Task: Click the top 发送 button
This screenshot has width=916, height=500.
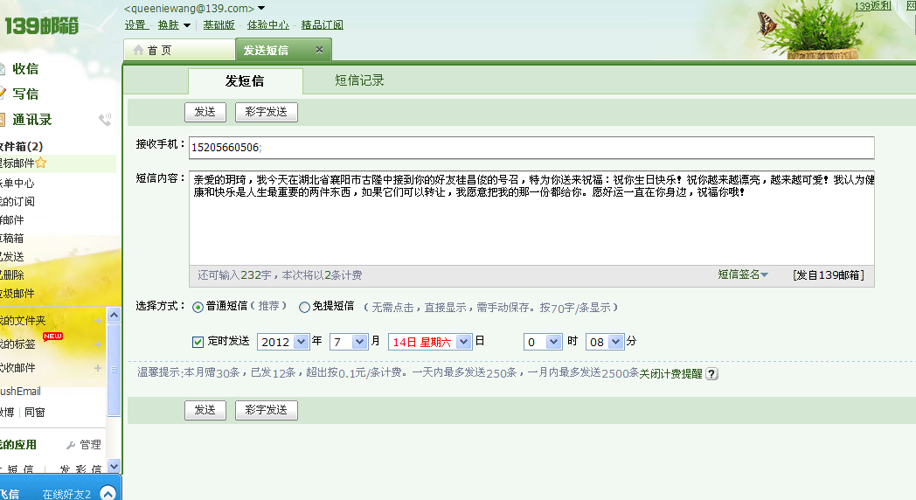Action: coord(205,112)
